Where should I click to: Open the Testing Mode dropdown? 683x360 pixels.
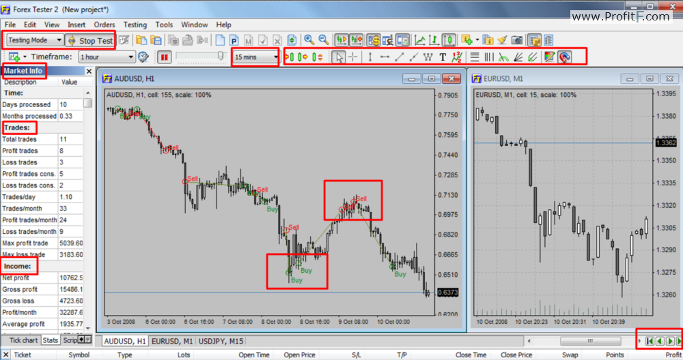pos(36,40)
